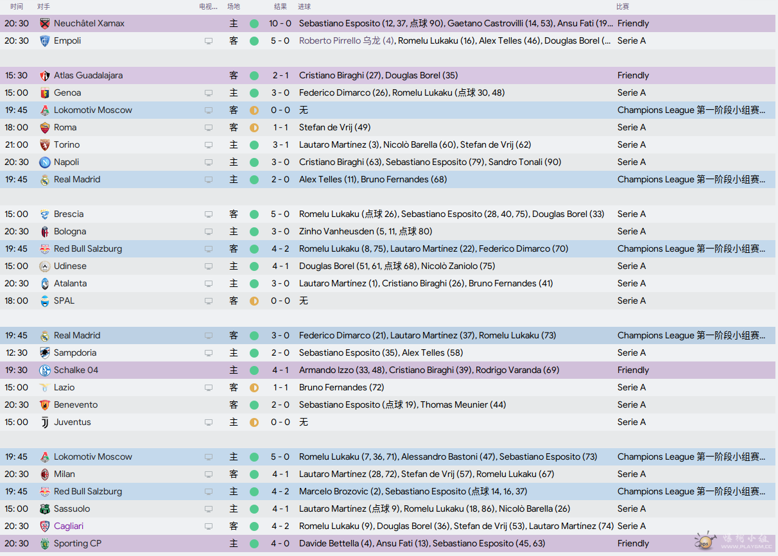Click the orange draw indicator in SPAL row

[x=254, y=301]
